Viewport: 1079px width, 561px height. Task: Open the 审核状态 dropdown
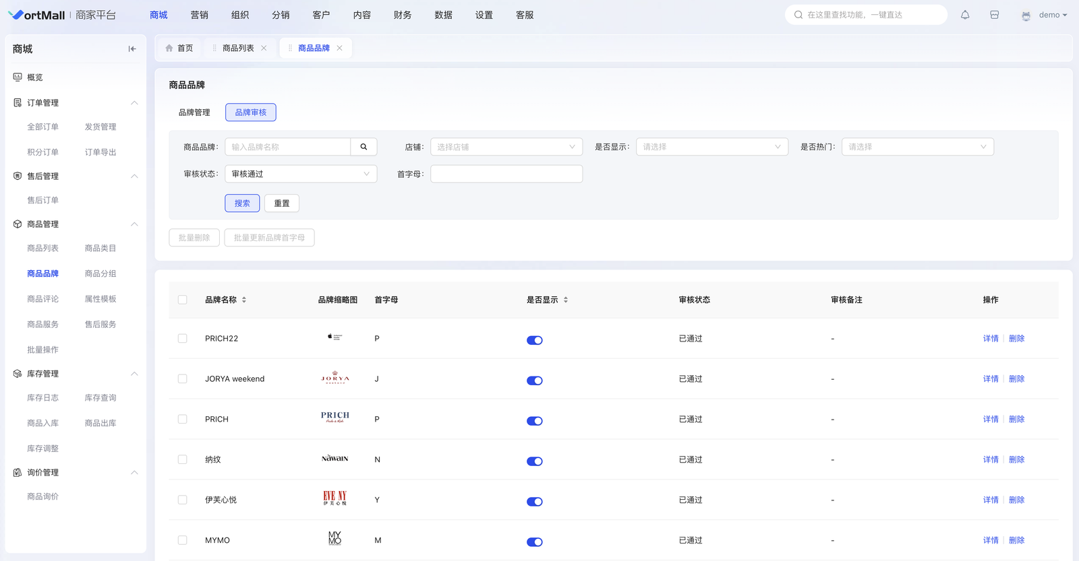pyautogui.click(x=301, y=174)
